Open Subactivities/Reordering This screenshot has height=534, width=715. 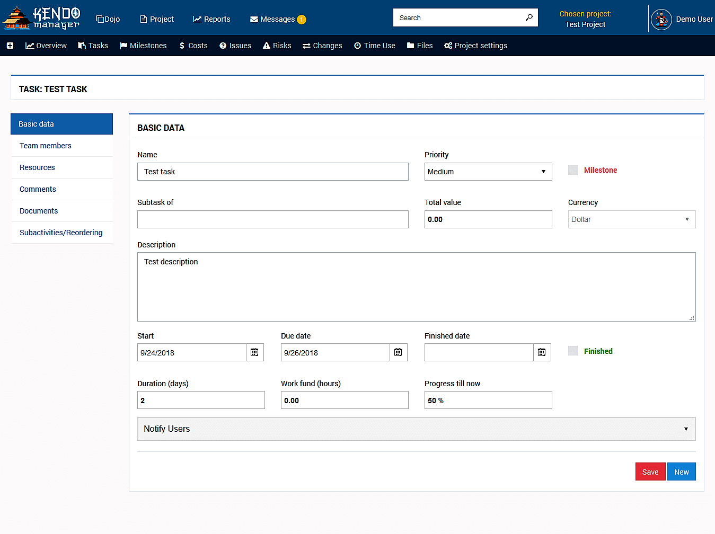(x=61, y=233)
